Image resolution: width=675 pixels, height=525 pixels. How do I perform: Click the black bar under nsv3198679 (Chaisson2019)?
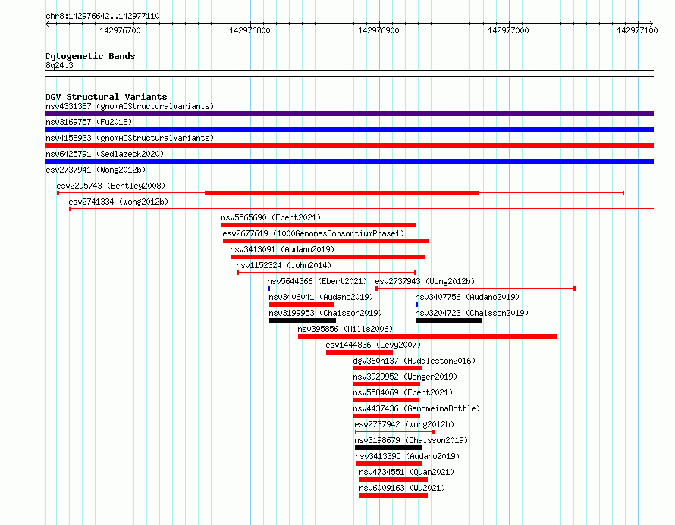point(388,448)
